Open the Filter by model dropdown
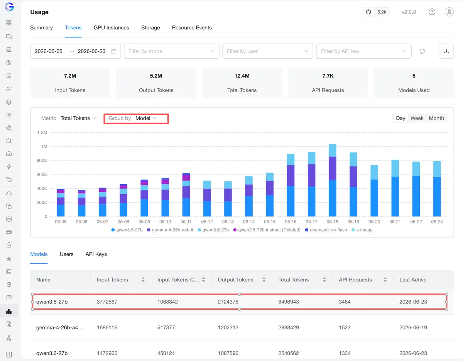 [x=172, y=51]
